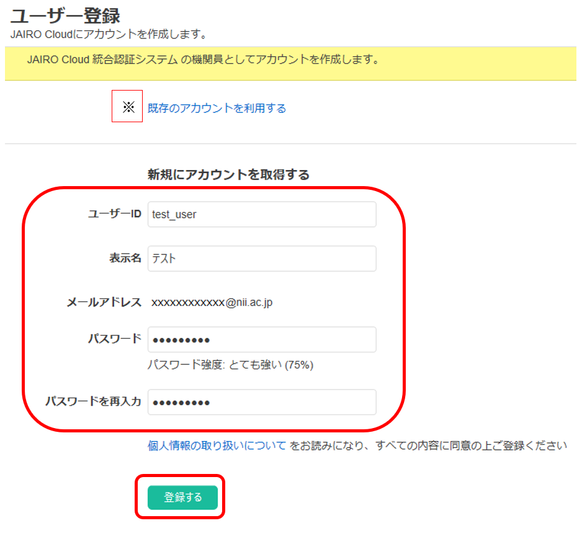Click the メールアドレス label
Screen dimensions: 582x536
(x=104, y=303)
